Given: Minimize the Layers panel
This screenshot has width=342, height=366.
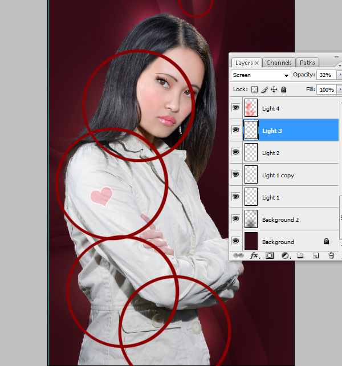Looking at the screenshot, I should click(x=336, y=56).
